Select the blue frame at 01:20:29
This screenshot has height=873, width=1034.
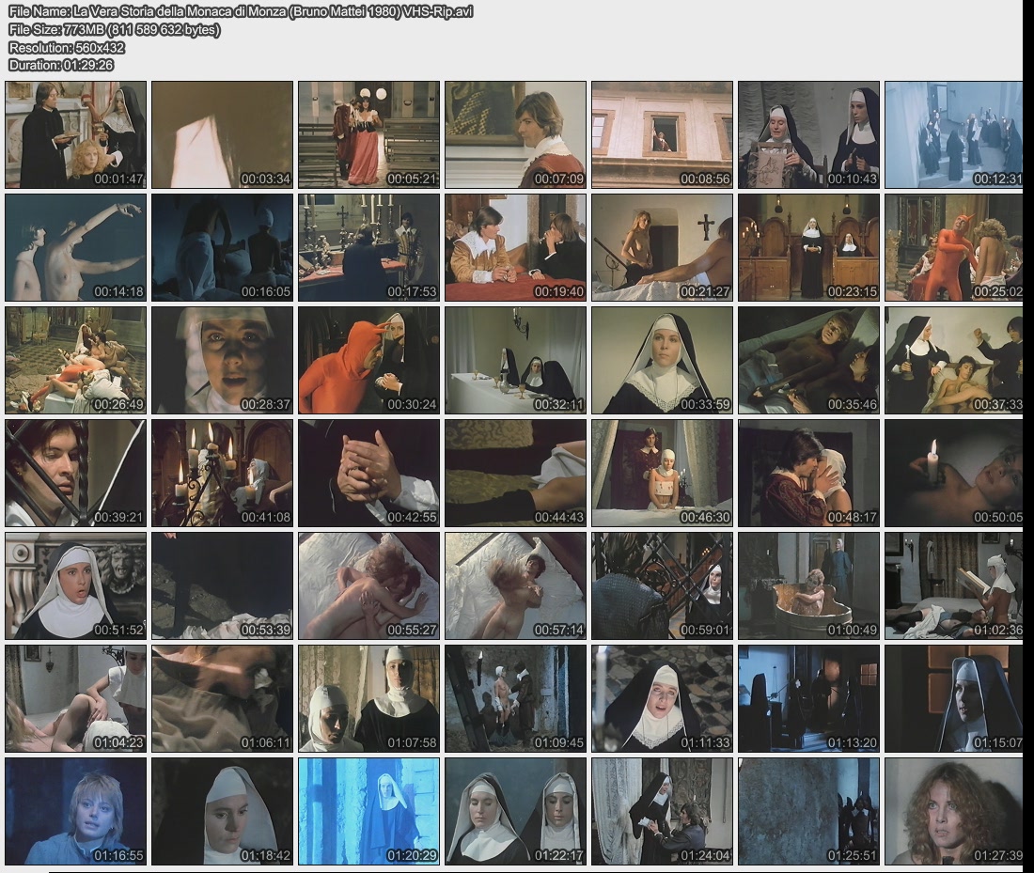pyautogui.click(x=368, y=811)
